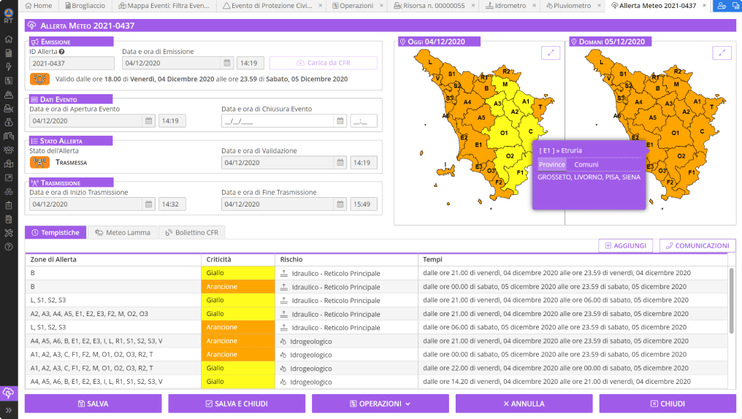This screenshot has width=742, height=419.
Task: Open the lightning bolt icon in sidebar
Action: tap(9, 66)
